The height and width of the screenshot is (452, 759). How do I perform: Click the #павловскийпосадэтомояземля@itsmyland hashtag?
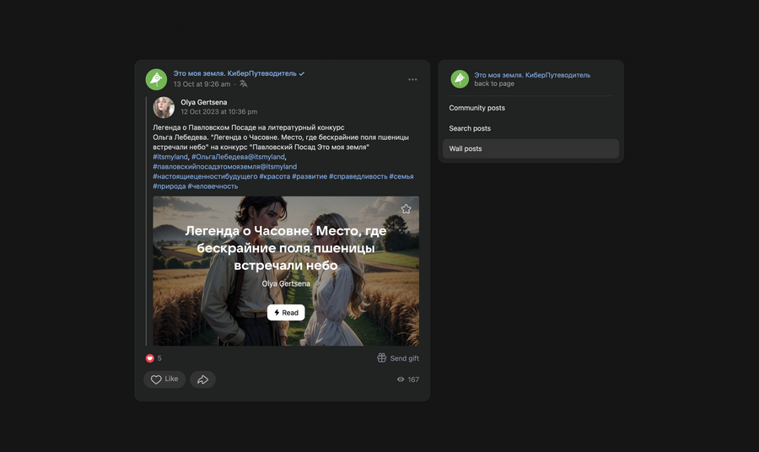tap(224, 166)
